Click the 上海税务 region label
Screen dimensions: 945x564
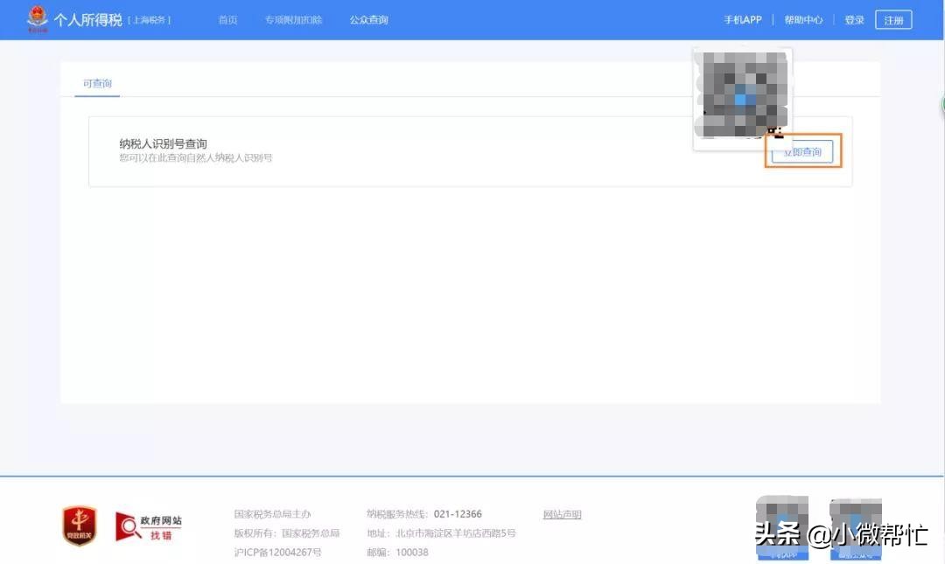pyautogui.click(x=150, y=20)
